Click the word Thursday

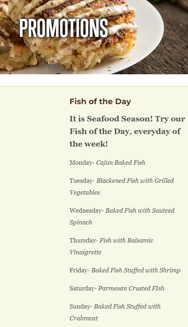(83, 241)
